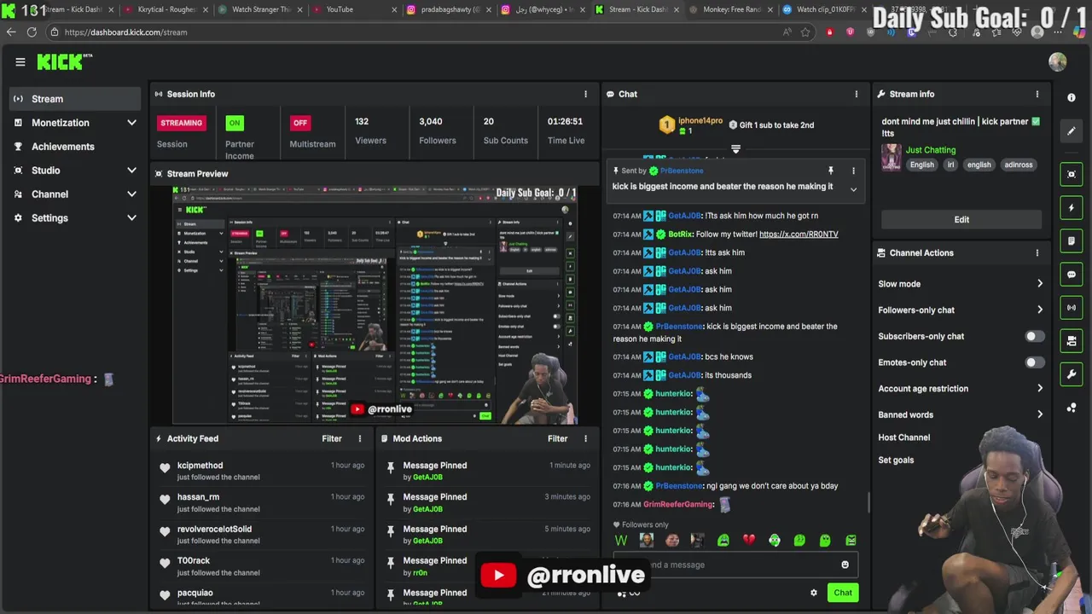Open three-dot options on pinned message
The image size is (1092, 614).
coord(853,171)
